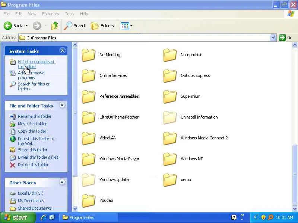Click the Go button
This screenshot has height=223, width=298.
point(286,38)
